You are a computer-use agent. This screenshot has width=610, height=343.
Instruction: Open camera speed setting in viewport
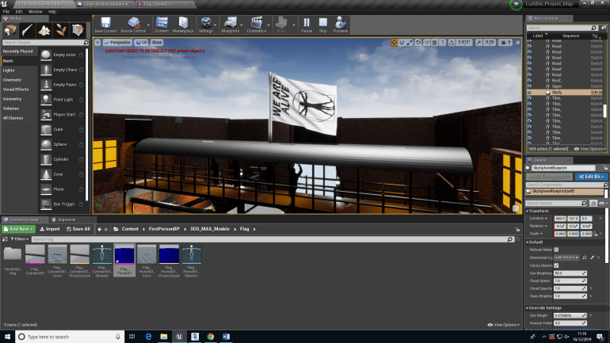(505, 43)
